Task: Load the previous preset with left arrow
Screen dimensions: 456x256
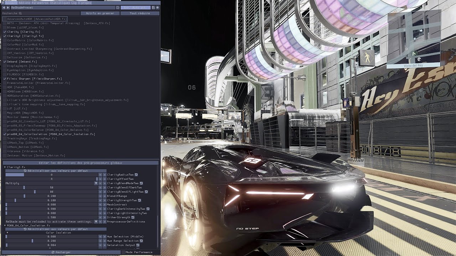Action: pos(4,7)
